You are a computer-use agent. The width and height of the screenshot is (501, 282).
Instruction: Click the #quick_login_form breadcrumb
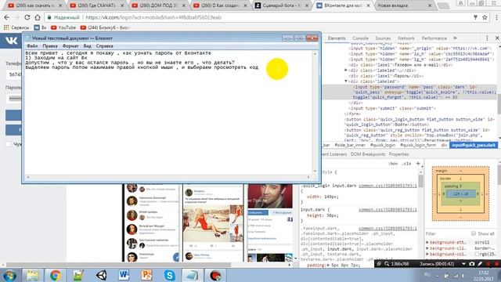pos(418,145)
